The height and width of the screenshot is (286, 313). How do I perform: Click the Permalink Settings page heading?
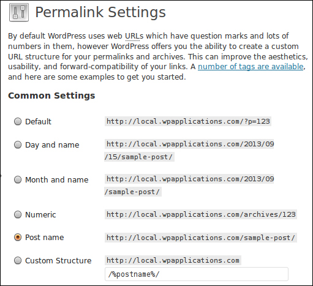pyautogui.click(x=100, y=12)
